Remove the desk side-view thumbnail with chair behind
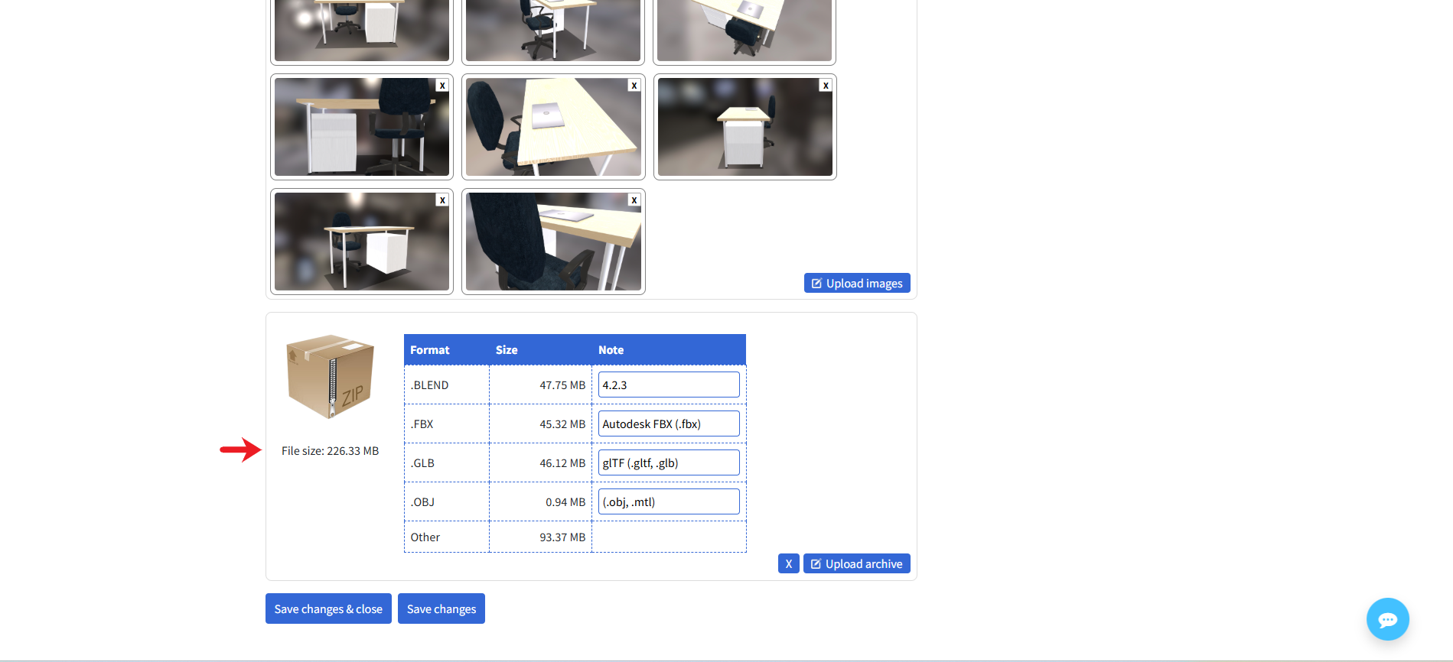This screenshot has height=662, width=1453. 442,86
